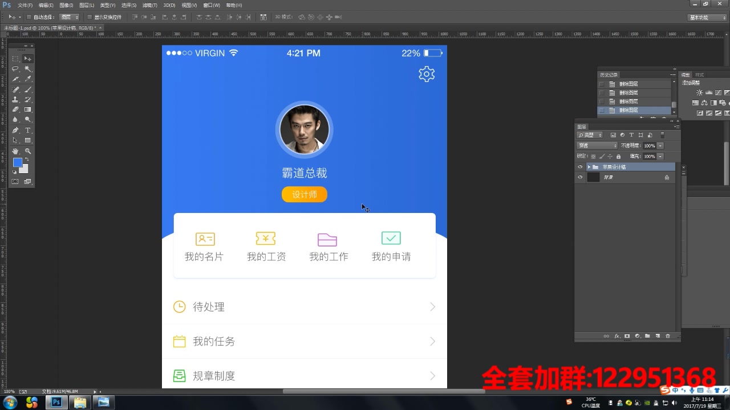The image size is (730, 410).
Task: Select the Dodge tool
Action: [27, 120]
